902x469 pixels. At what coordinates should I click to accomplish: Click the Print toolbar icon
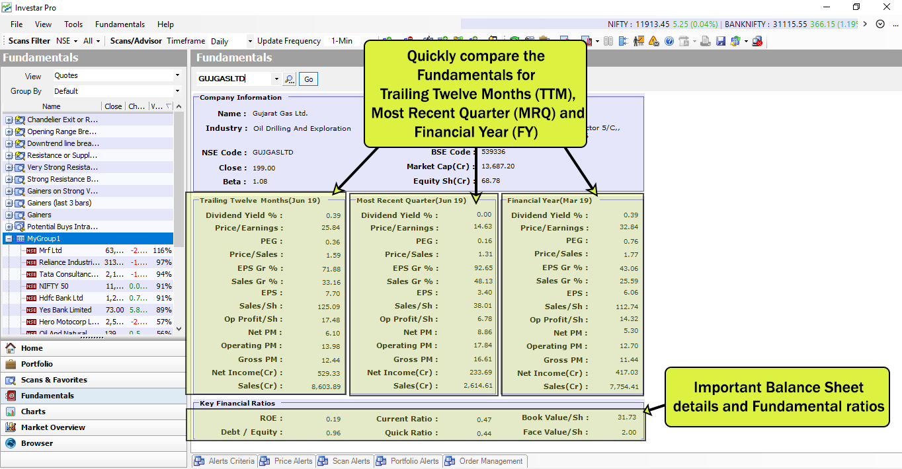pos(705,41)
